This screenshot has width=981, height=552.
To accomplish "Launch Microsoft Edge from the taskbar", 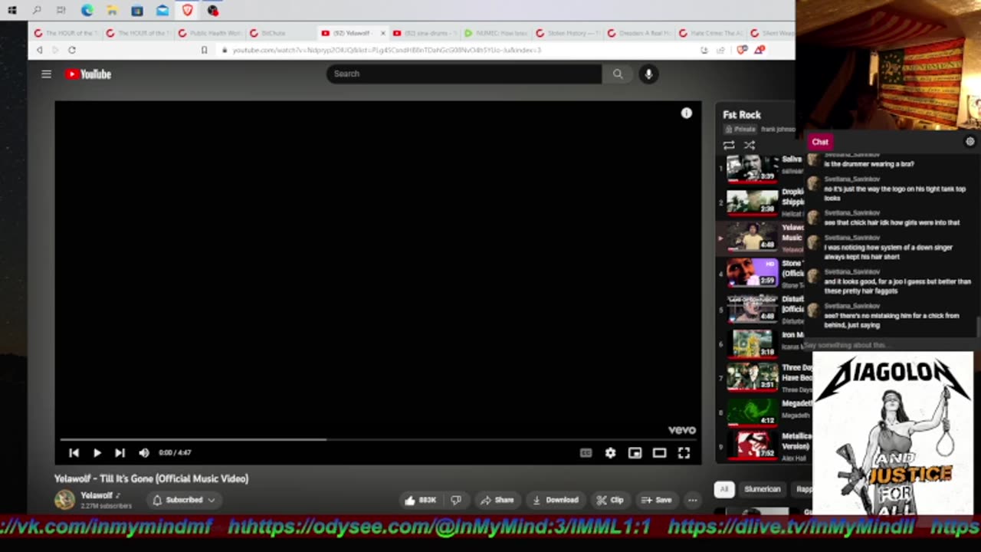I will pyautogui.click(x=87, y=11).
